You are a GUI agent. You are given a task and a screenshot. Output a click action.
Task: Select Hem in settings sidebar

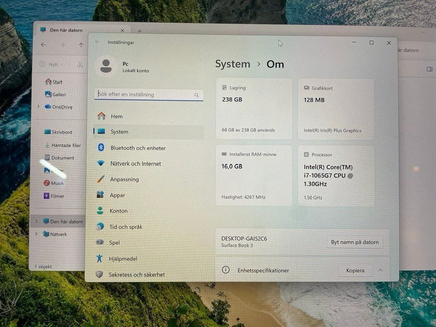(116, 116)
